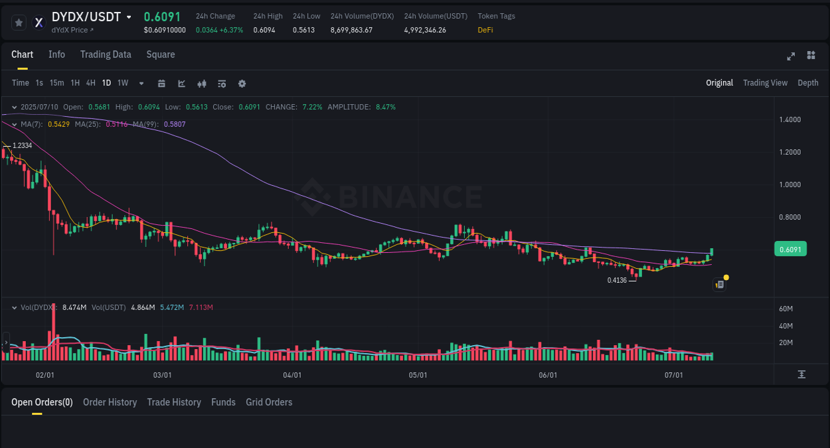The image size is (830, 448).
Task: Click the X share icon beside pair name
Action: 39,22
